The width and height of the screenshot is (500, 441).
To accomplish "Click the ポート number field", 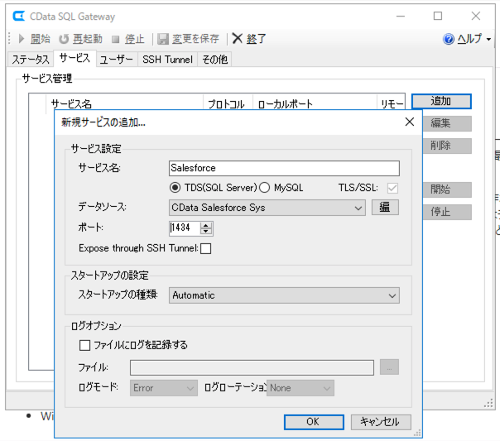I will click(x=185, y=228).
